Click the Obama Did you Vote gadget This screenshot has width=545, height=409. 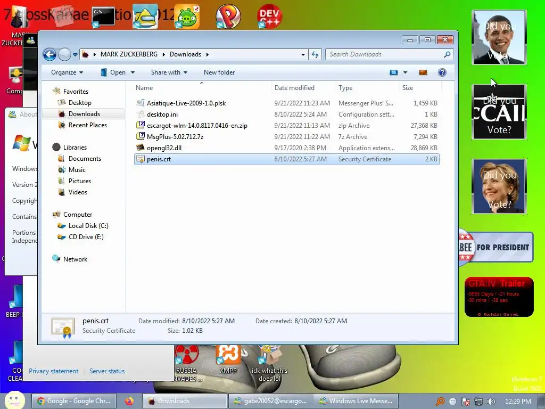tap(499, 37)
